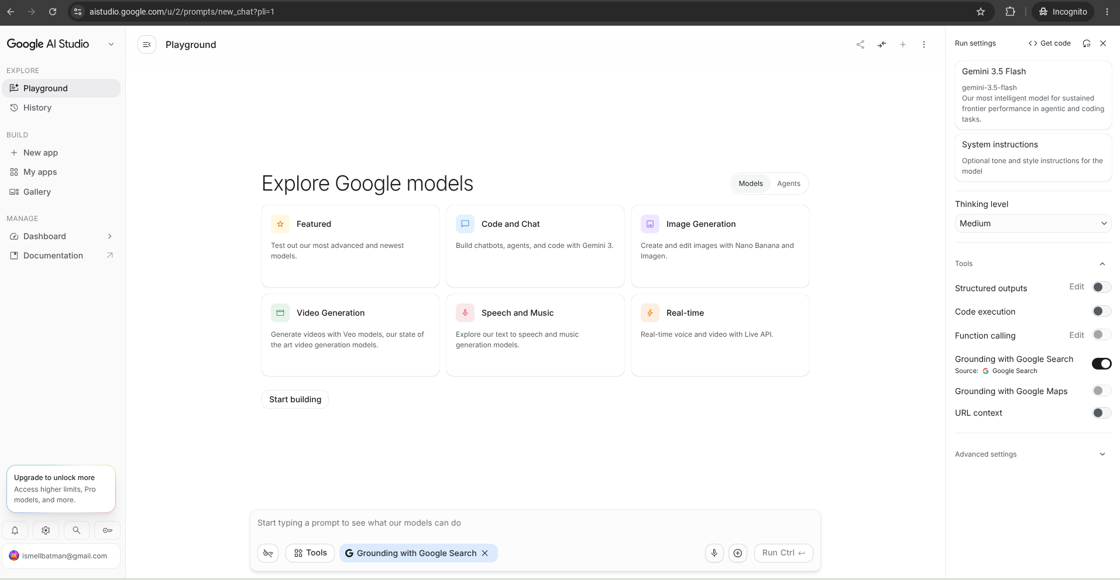Open the API key icon in sidebar

[107, 530]
